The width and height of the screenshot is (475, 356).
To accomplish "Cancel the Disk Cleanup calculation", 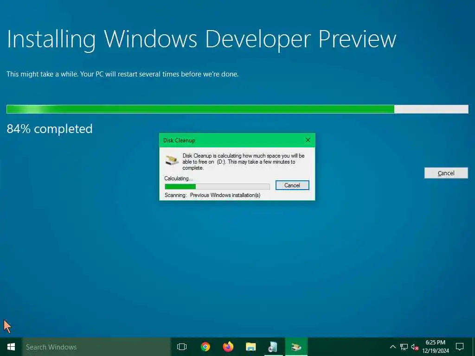I will 292,185.
